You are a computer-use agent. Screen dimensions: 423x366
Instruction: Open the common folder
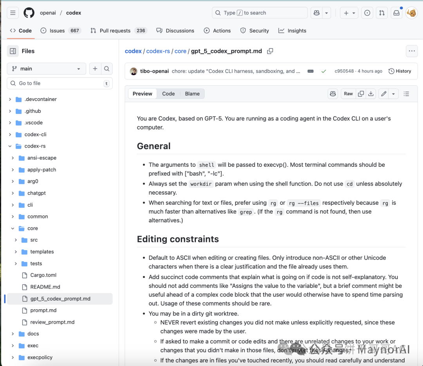coord(38,216)
